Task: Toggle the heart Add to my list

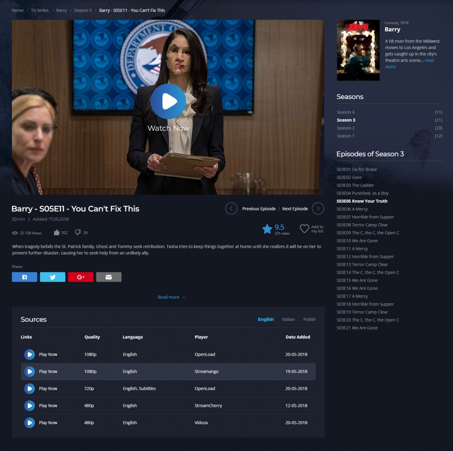Action: [304, 229]
